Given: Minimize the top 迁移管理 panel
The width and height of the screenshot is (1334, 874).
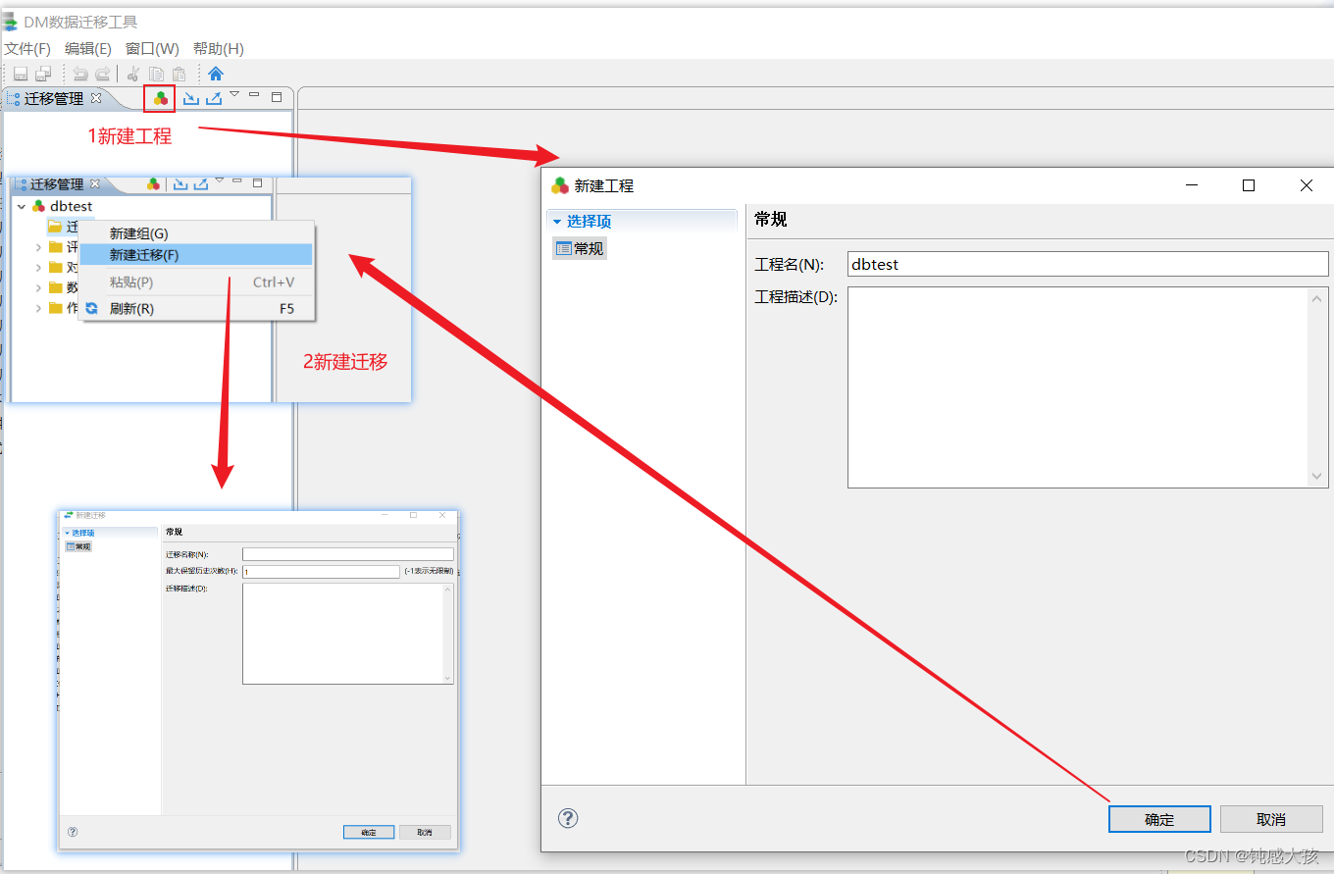Looking at the screenshot, I should pos(254,95).
